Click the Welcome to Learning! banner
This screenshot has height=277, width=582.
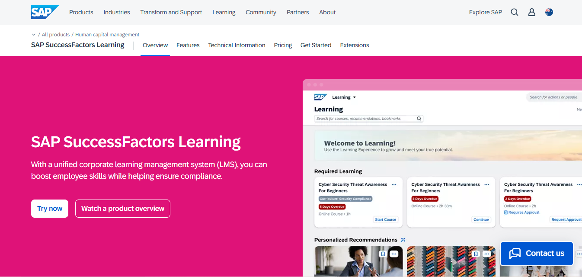(448, 146)
